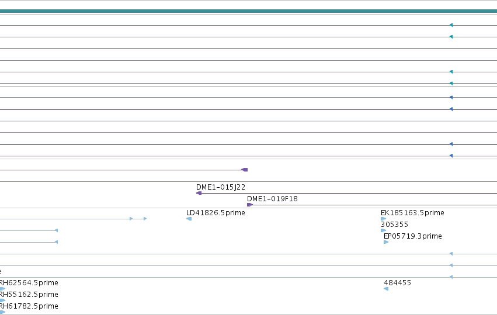The width and height of the screenshot is (497, 315).
Task: Select the RH55162.5prime label
Action: [29, 295]
